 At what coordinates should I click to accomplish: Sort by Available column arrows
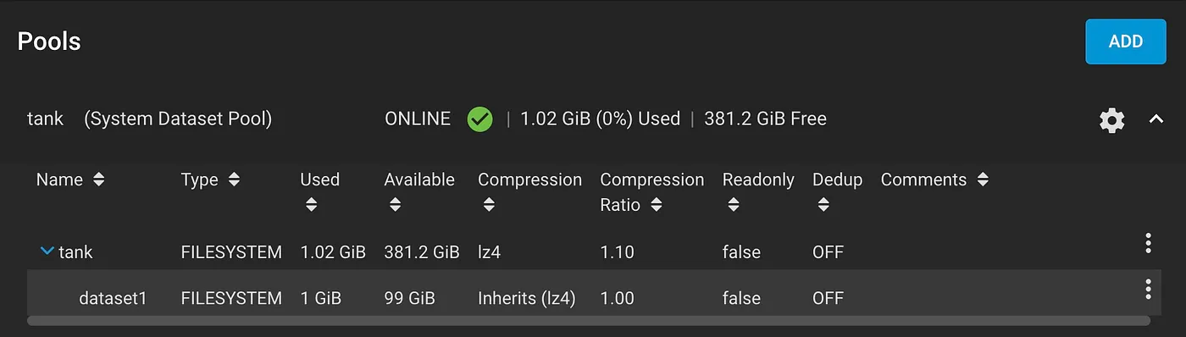coord(396,205)
